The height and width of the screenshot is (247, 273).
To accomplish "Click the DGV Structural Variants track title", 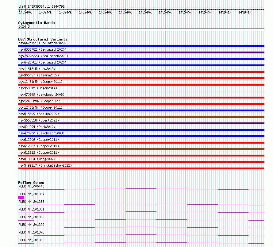I will coord(43,39).
